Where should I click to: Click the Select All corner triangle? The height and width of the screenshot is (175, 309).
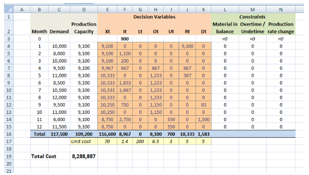tap(9, 9)
